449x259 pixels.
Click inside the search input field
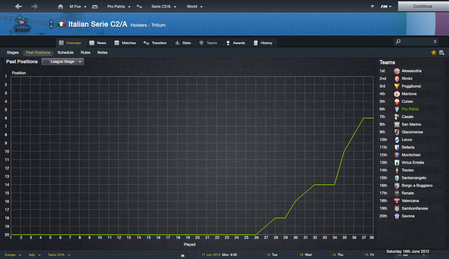pos(416,41)
